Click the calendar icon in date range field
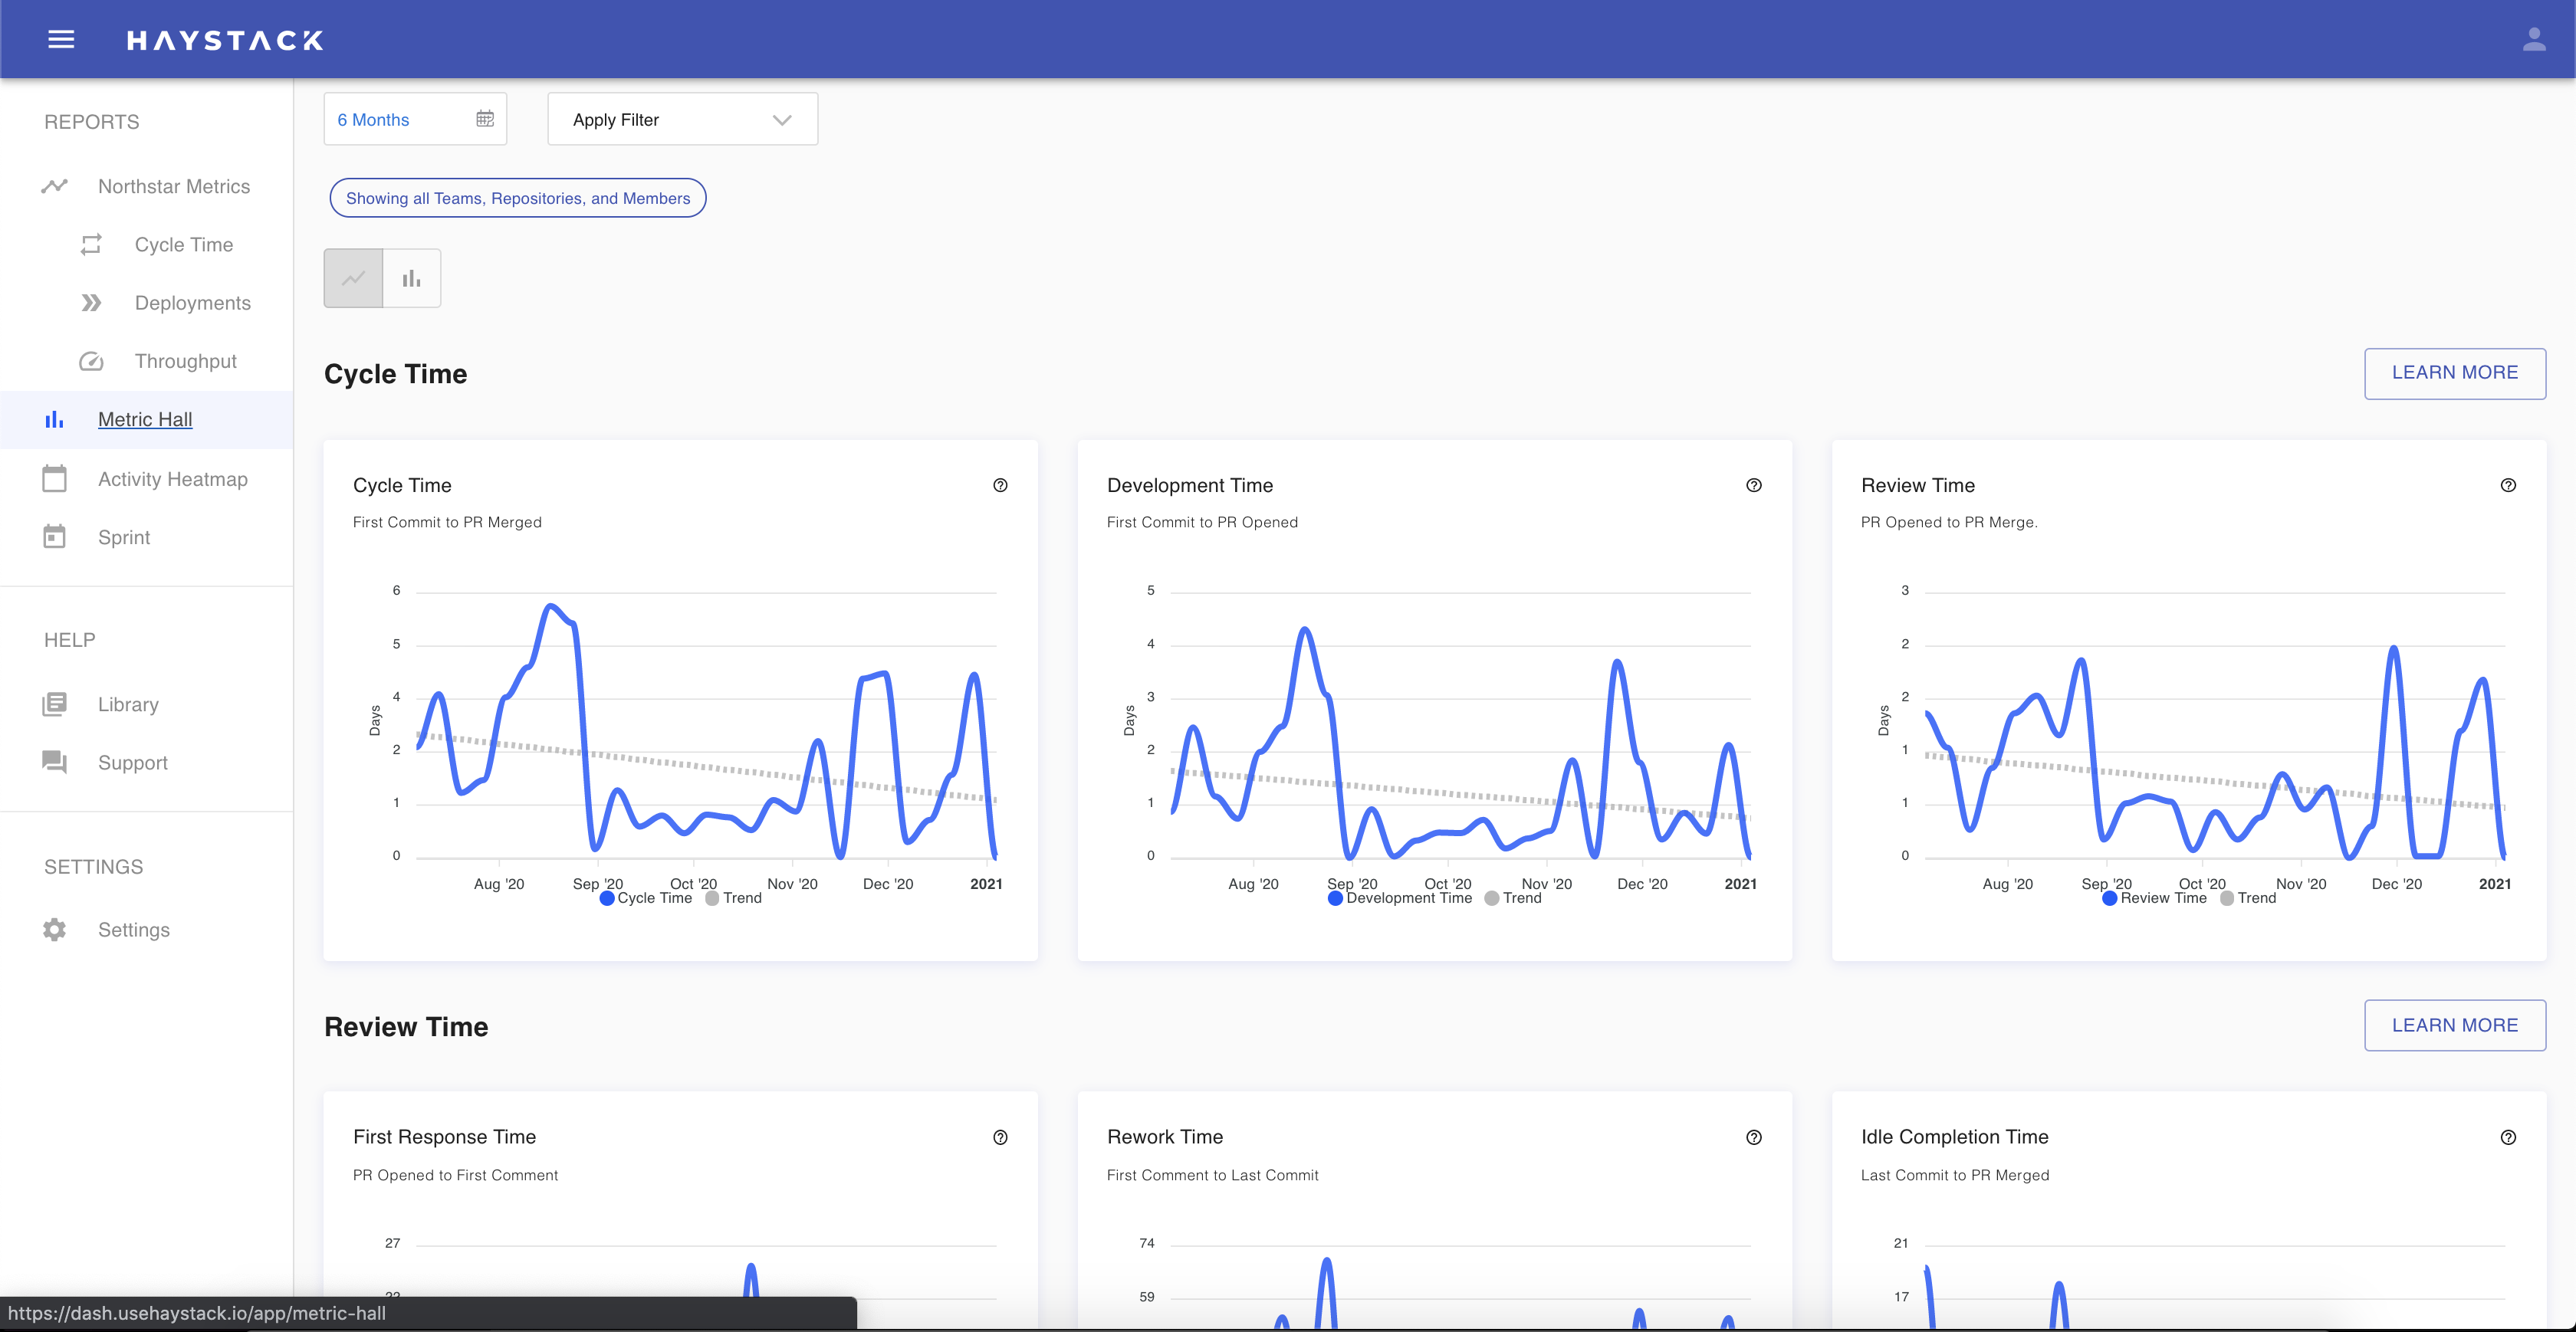This screenshot has width=2576, height=1332. tap(485, 119)
